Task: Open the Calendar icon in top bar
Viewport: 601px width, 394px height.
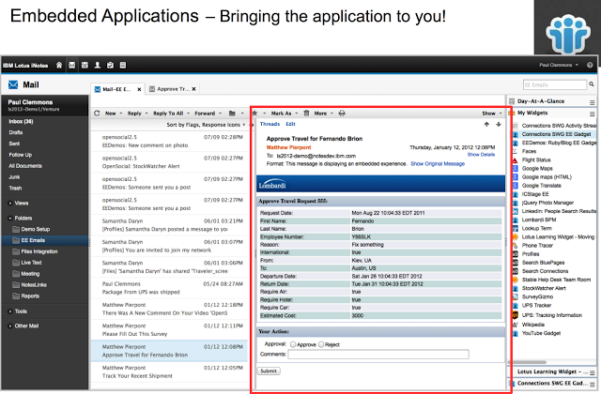Action: (x=85, y=66)
